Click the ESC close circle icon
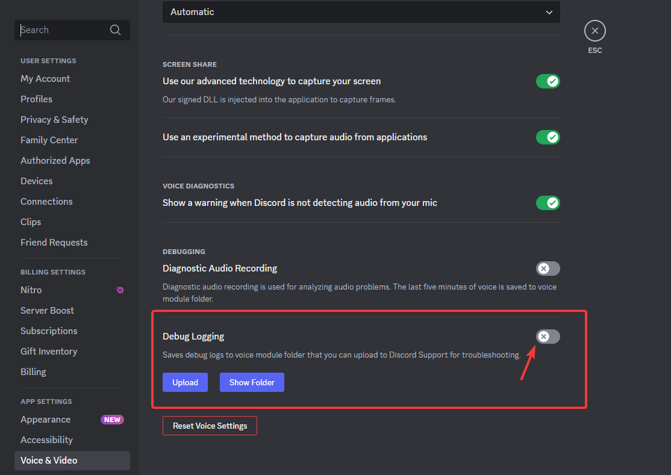 595,31
